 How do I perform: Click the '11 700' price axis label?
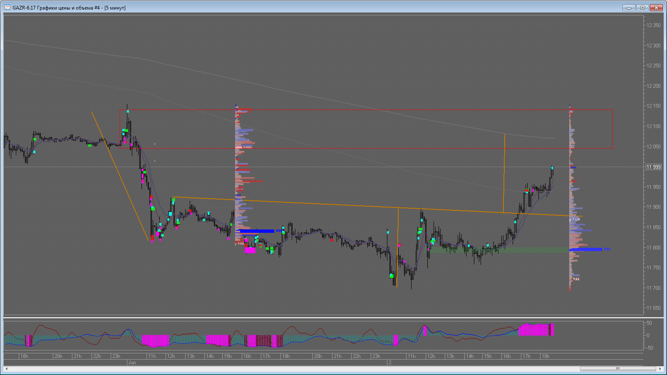[x=653, y=288]
